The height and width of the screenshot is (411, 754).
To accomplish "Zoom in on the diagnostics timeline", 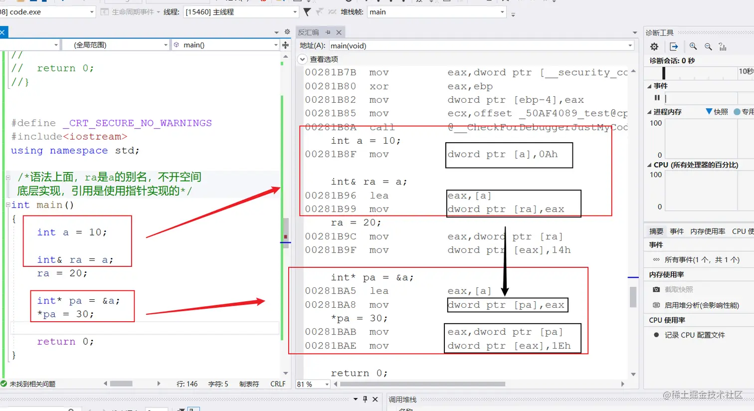I will point(693,46).
